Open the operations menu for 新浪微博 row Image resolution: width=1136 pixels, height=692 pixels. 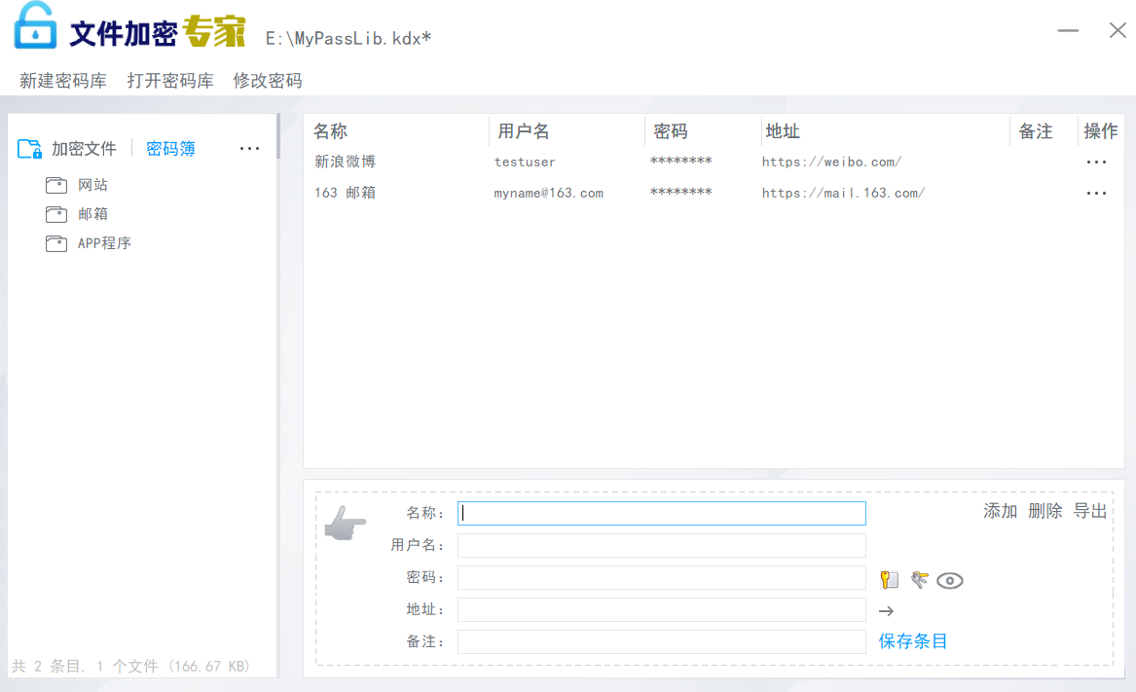pos(1096,163)
